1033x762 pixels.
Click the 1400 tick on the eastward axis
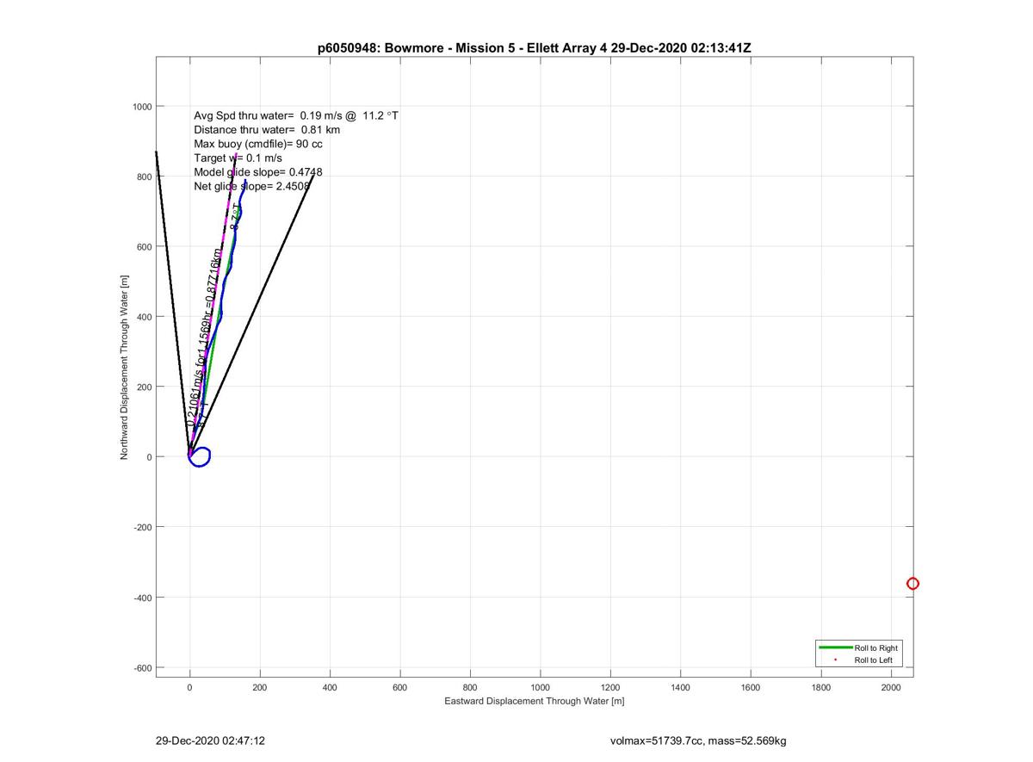(681, 688)
